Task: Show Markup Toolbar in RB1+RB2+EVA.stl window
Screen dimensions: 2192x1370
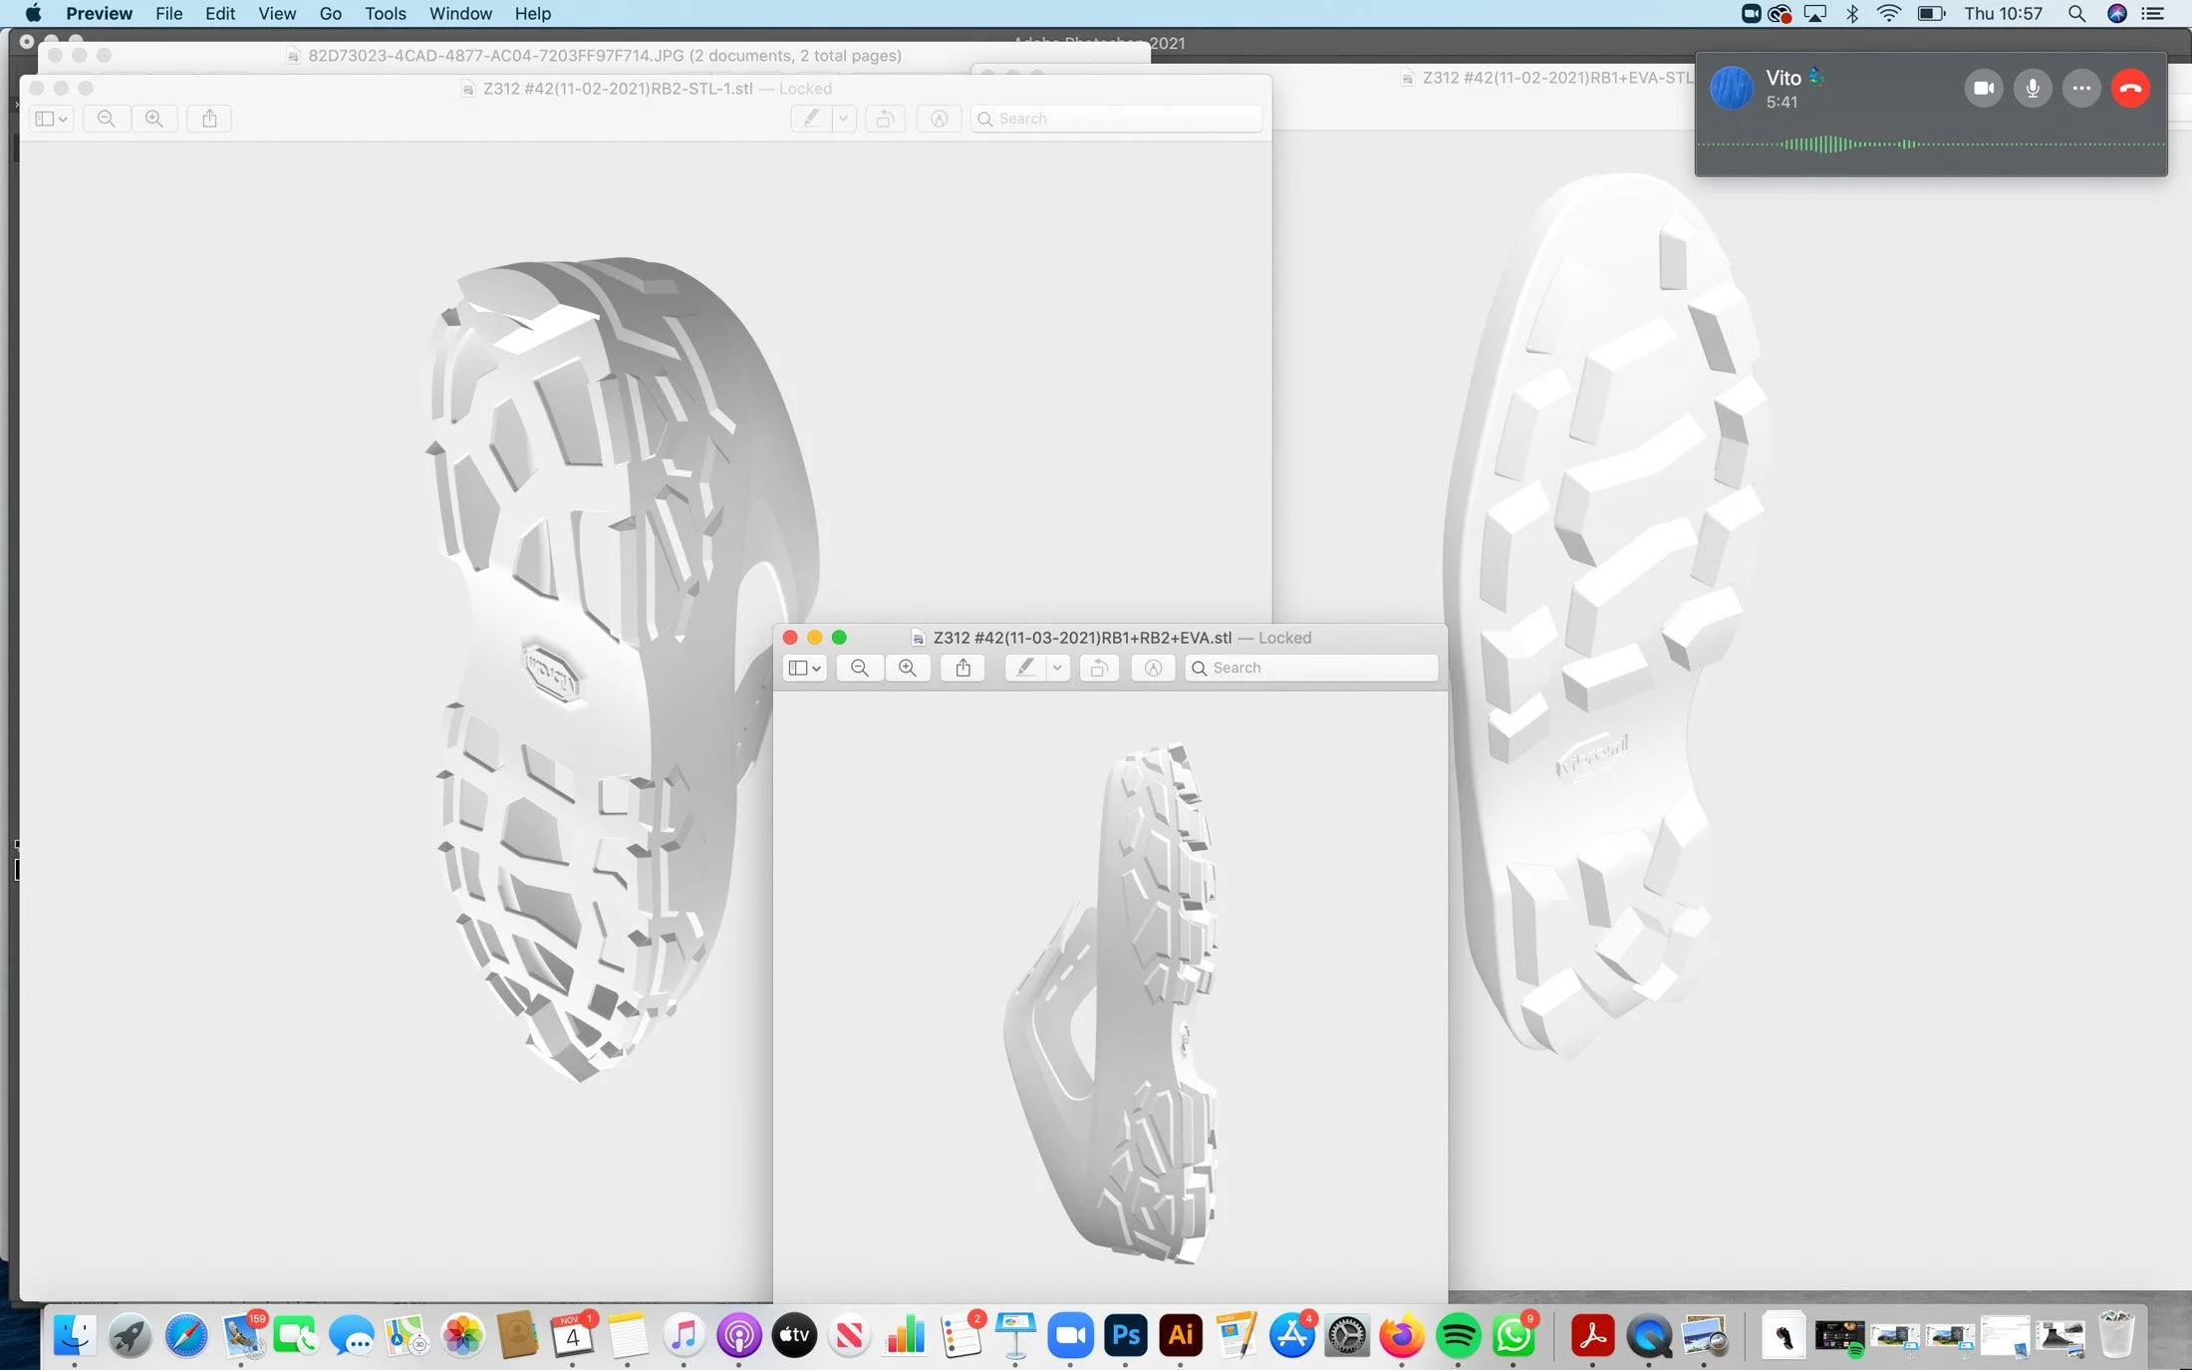Action: coord(1153,668)
